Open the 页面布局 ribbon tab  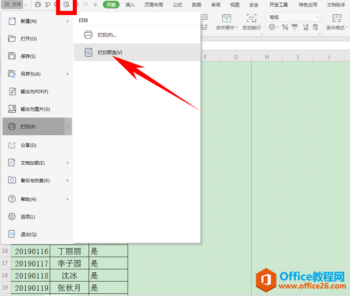[154, 5]
